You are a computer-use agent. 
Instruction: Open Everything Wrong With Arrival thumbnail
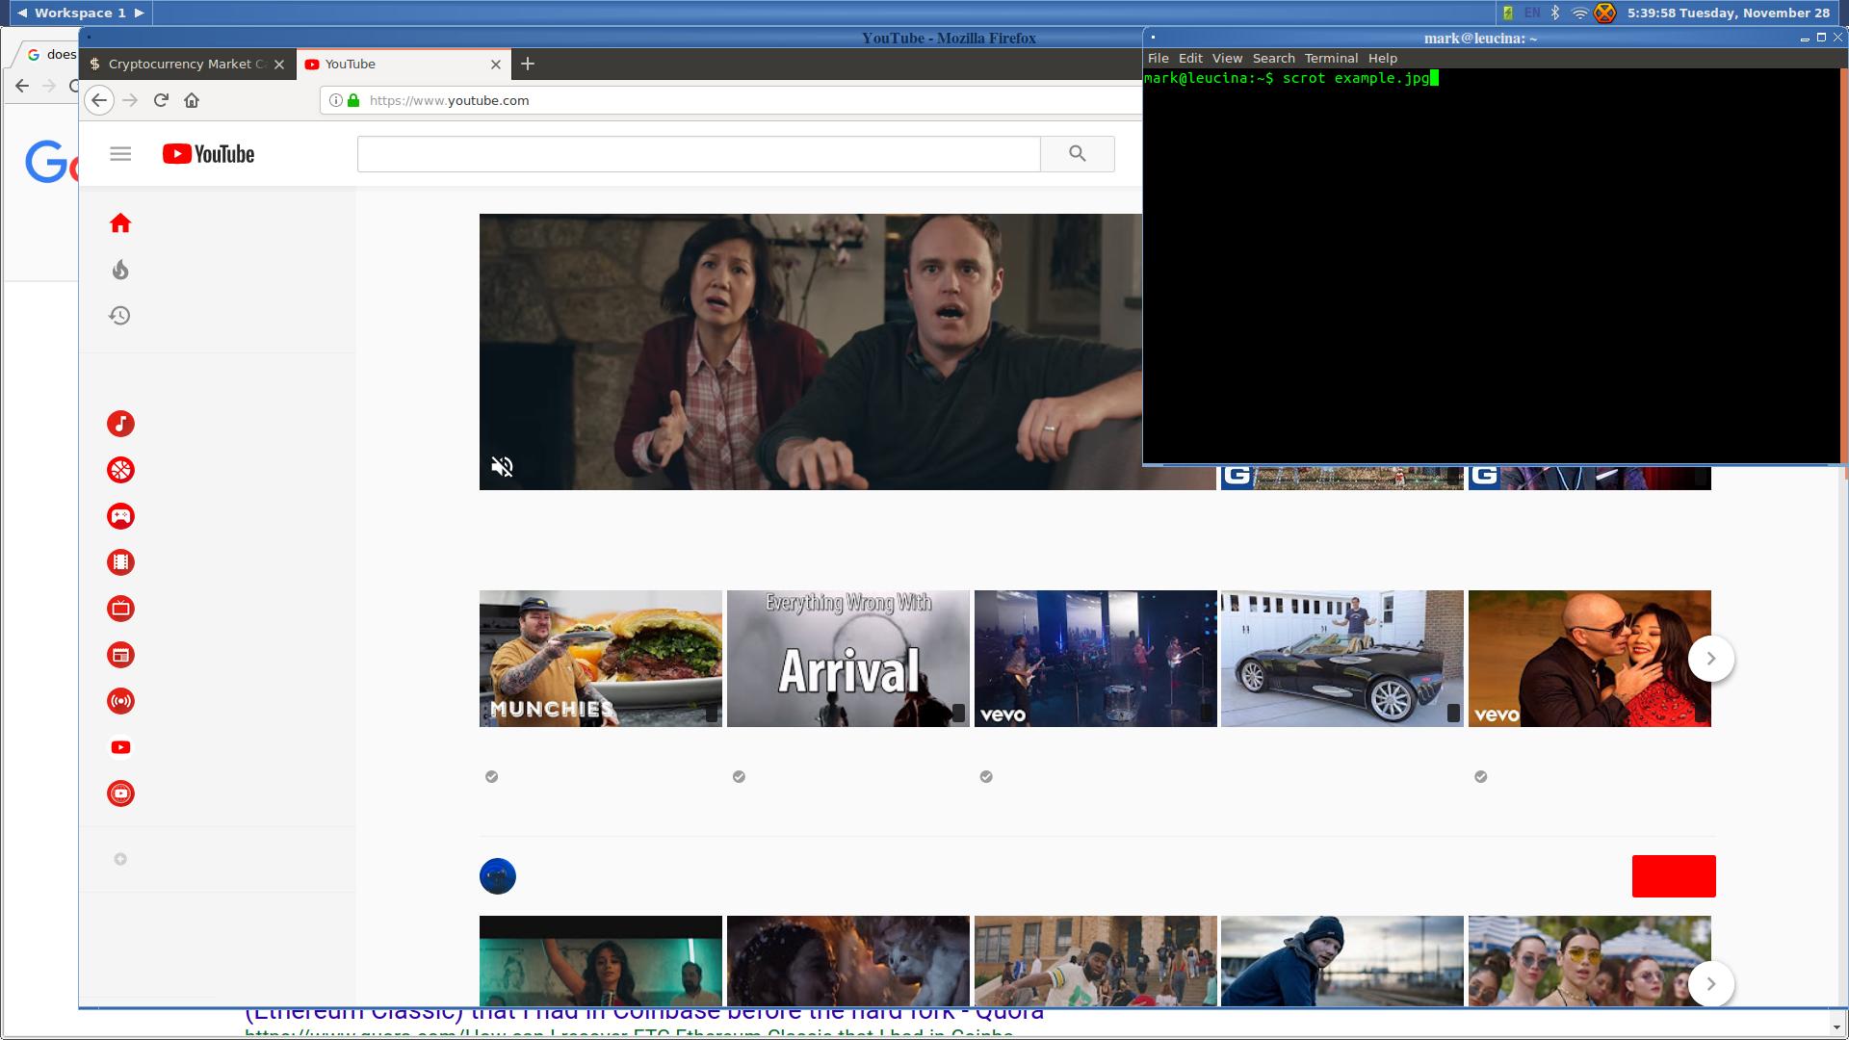pos(848,659)
